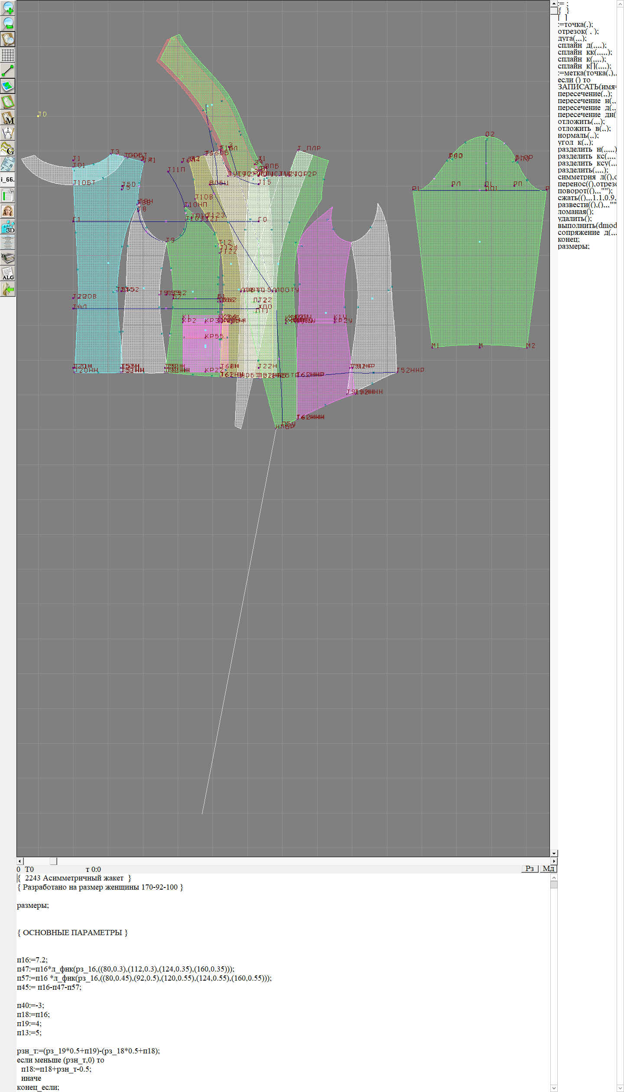Click the Рз button

pyautogui.click(x=530, y=868)
